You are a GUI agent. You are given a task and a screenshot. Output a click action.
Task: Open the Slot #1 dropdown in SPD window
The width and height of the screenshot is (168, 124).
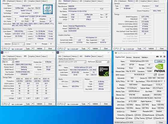pyautogui.click(x=8, y=62)
